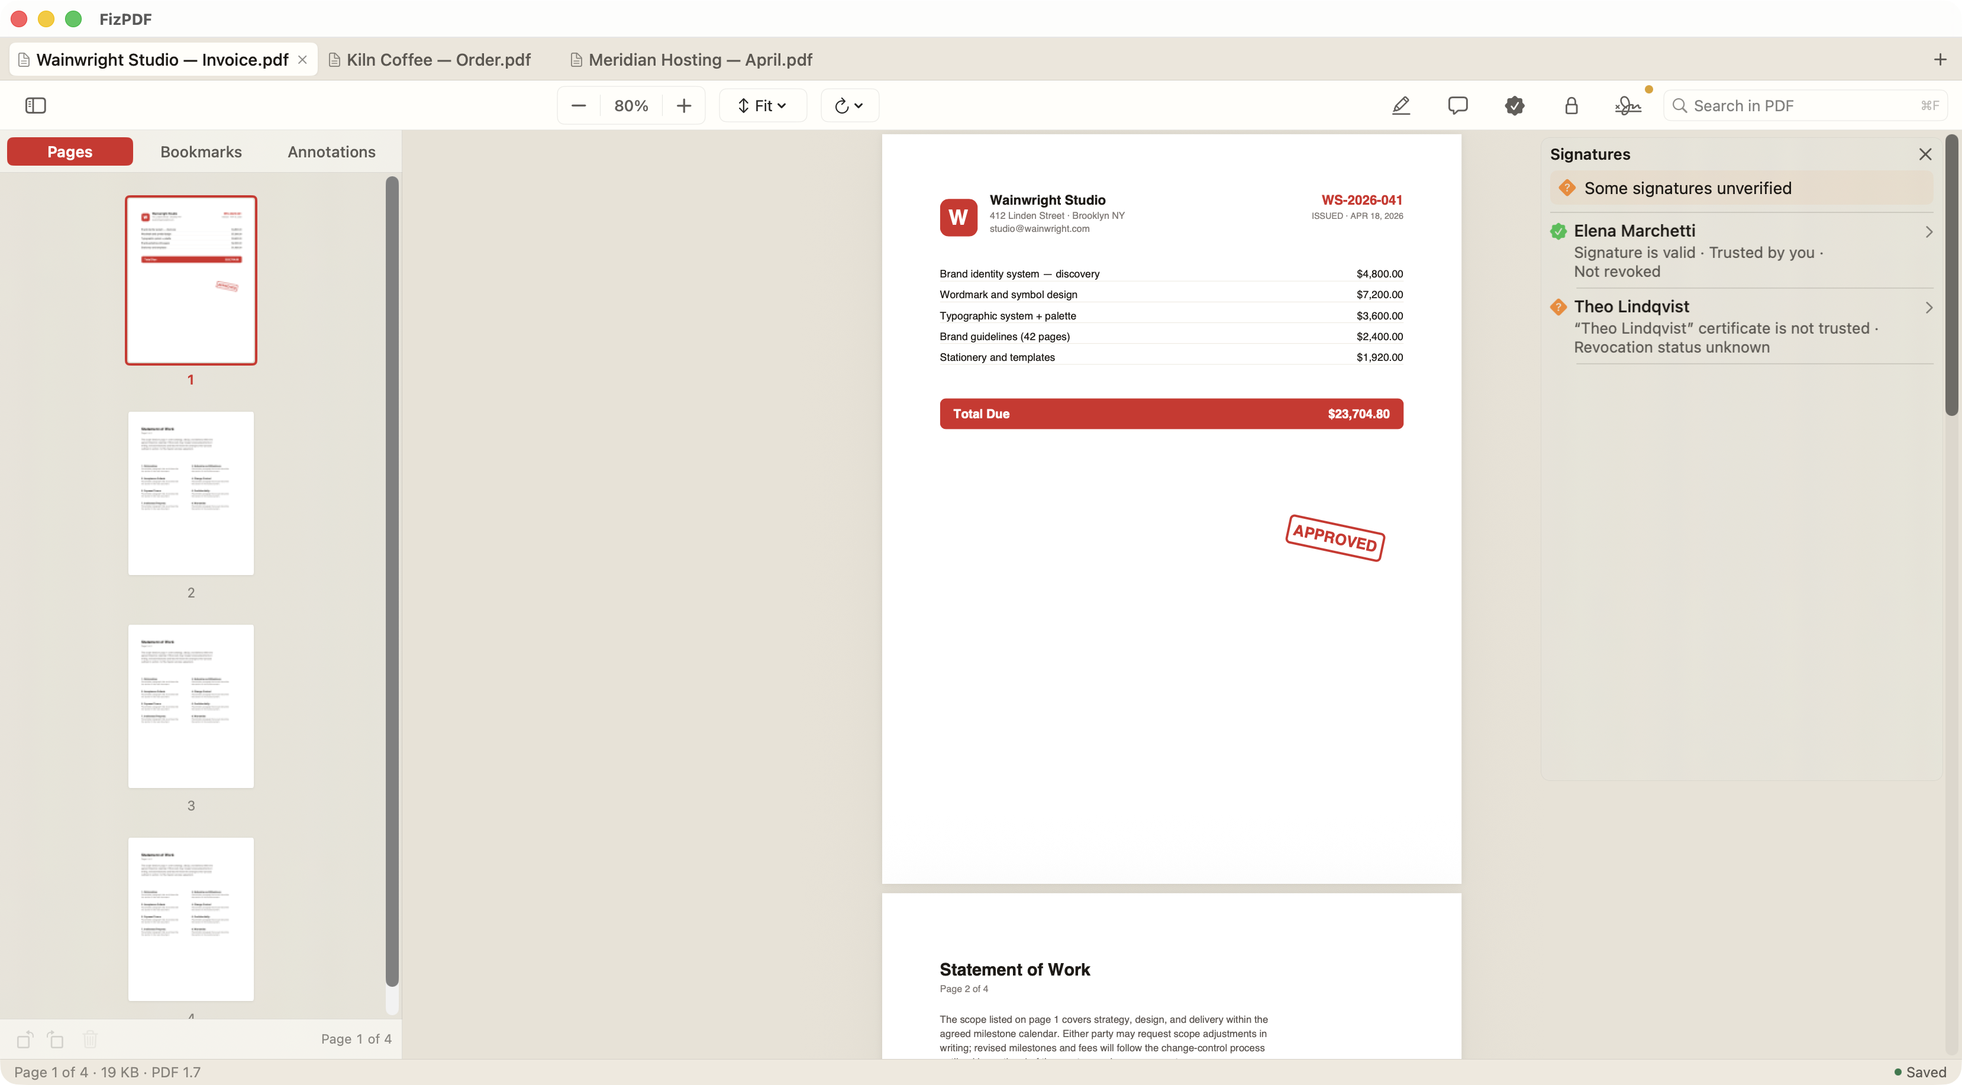Open the rotate page dropdown

(849, 105)
